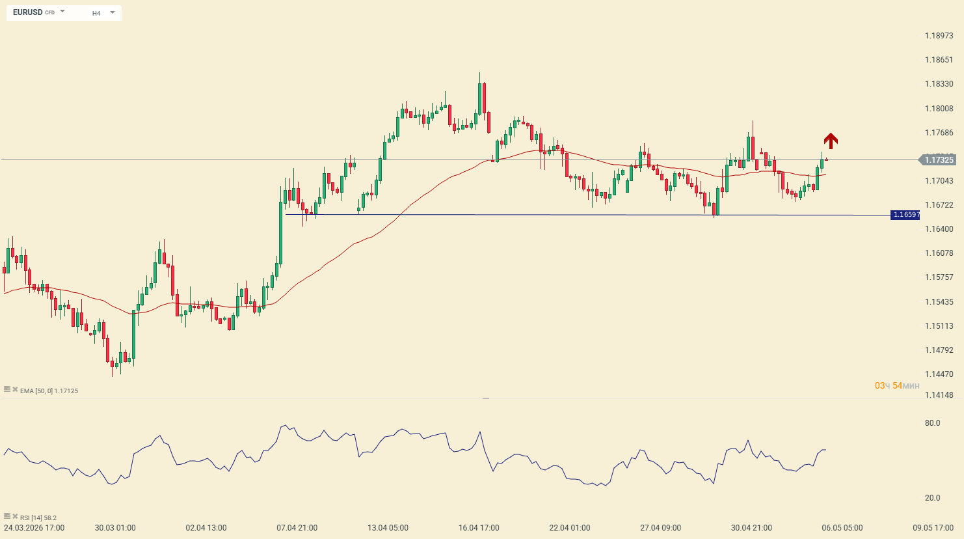Click the red up-arrow marker on the chart
Image resolution: width=964 pixels, height=539 pixels.
click(x=831, y=141)
